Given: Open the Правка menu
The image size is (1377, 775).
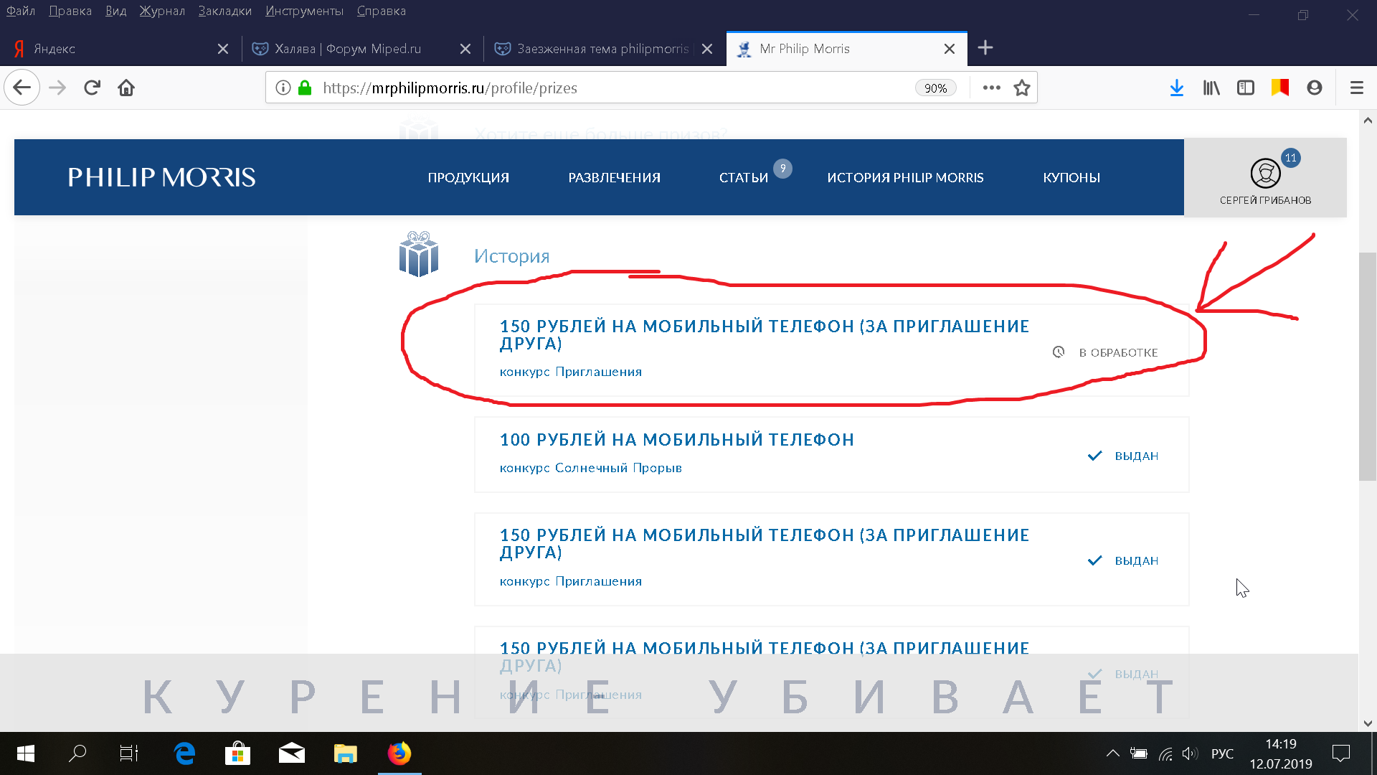Looking at the screenshot, I should click(70, 11).
